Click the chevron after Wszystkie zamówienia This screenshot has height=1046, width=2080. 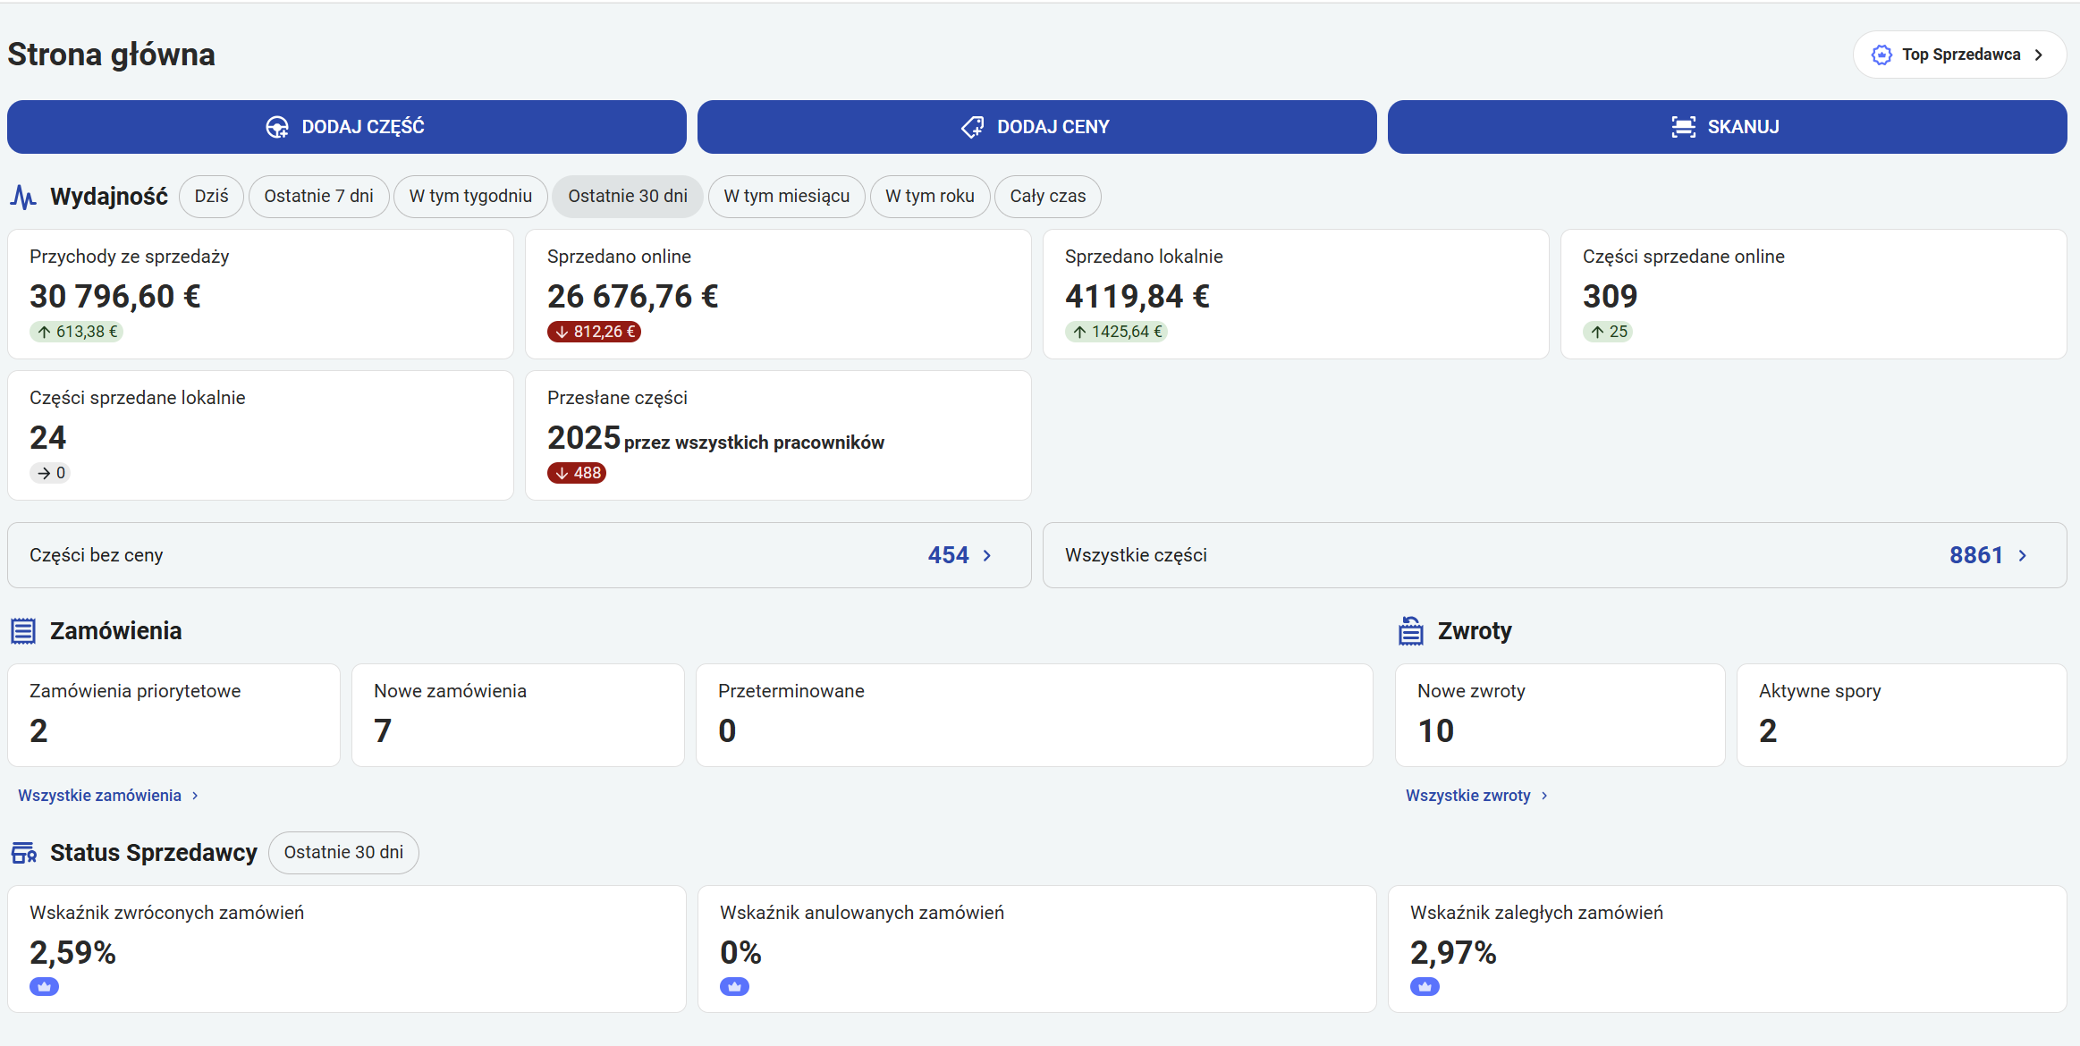point(195,796)
